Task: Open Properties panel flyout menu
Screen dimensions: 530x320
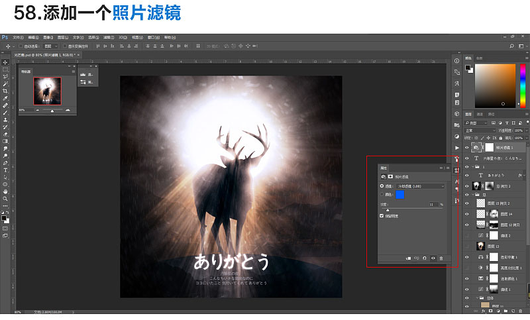Action: click(448, 168)
